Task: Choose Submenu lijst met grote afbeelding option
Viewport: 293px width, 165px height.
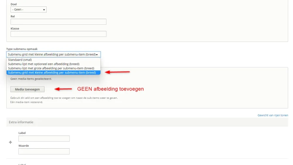Action: coord(53,68)
